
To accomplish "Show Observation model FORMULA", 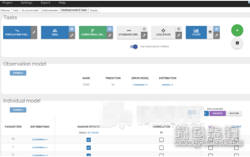I will pyautogui.click(x=18, y=73).
